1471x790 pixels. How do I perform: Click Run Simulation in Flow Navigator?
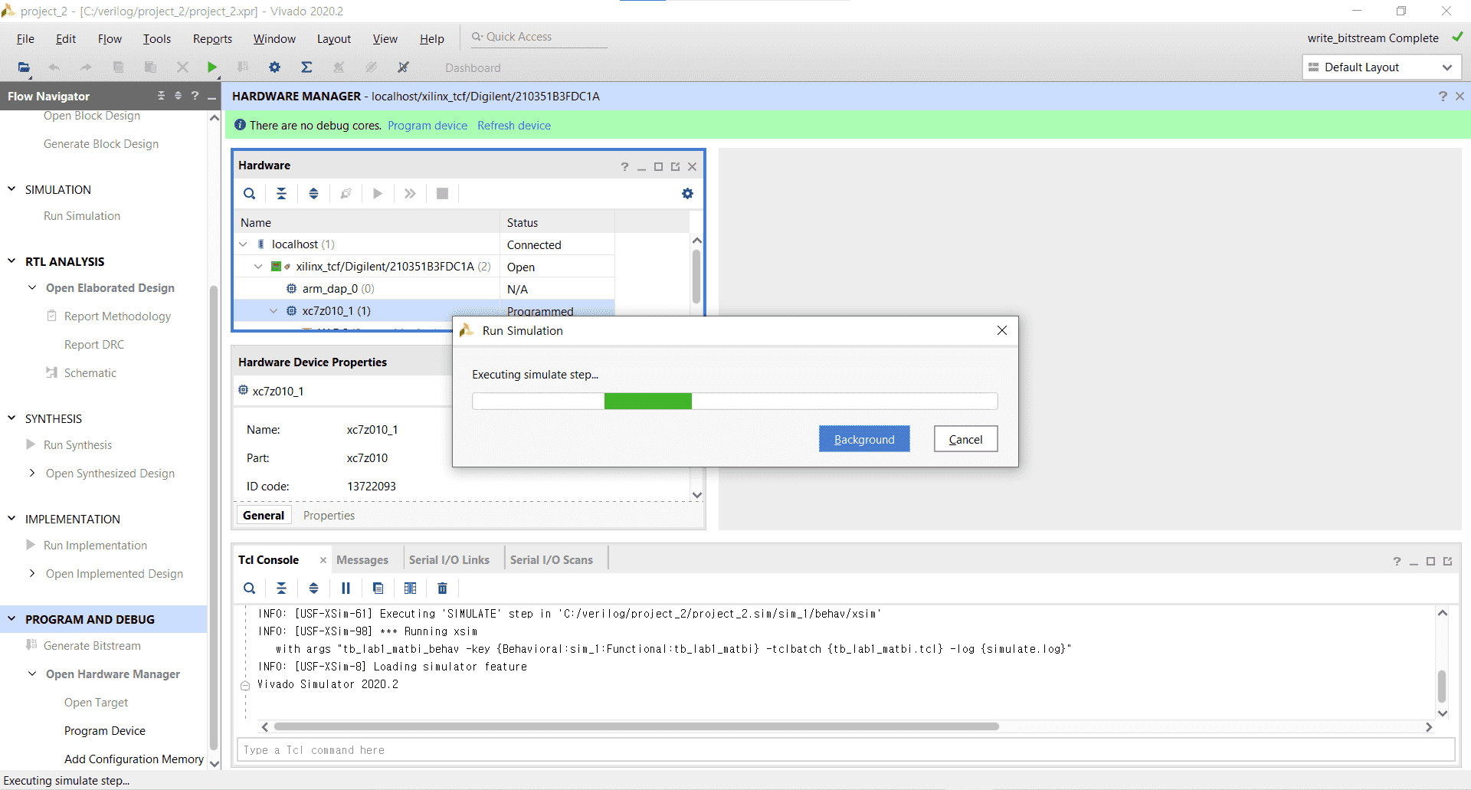[82, 216]
